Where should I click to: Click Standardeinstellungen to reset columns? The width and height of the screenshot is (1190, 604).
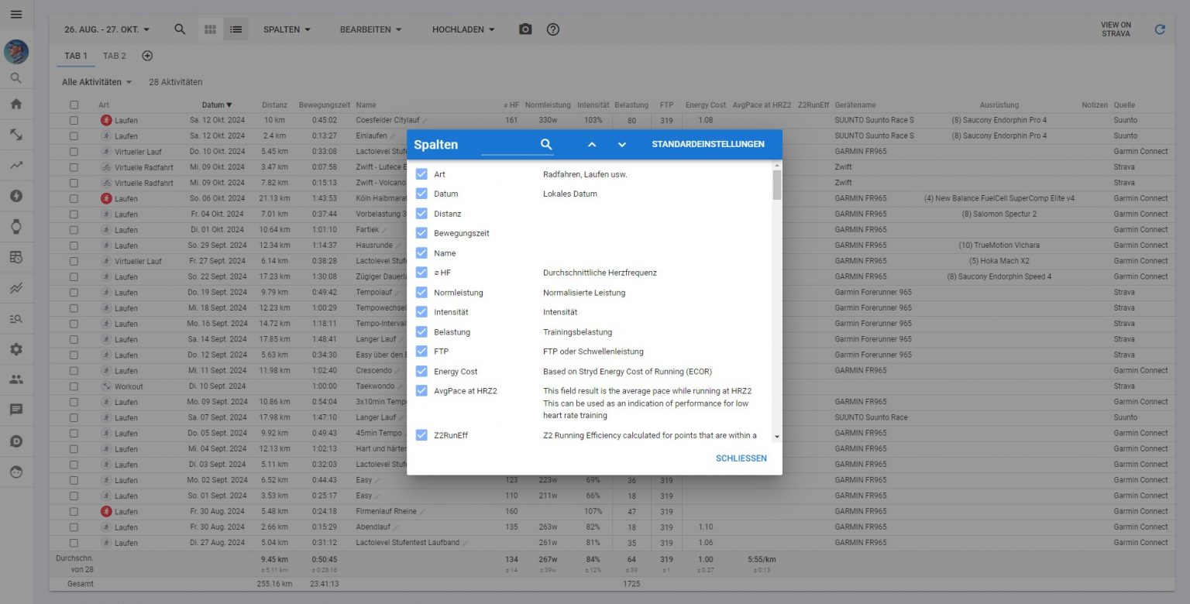[x=707, y=145]
